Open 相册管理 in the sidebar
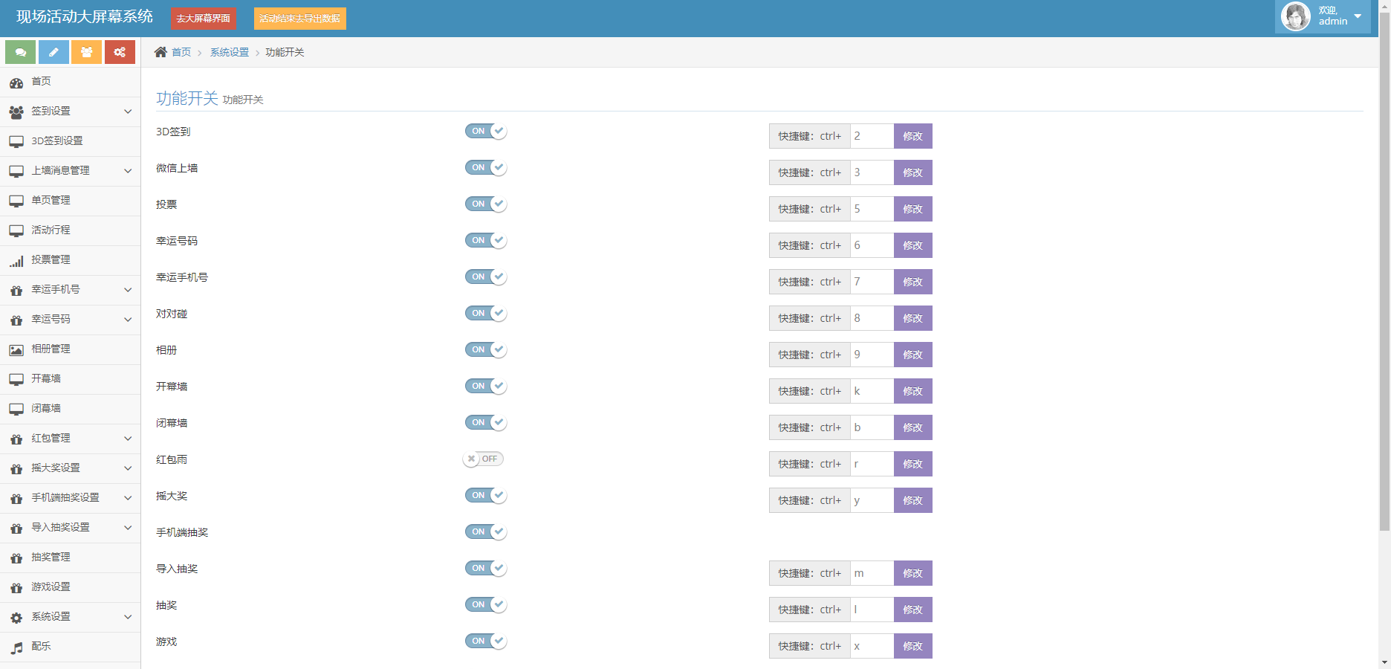The height and width of the screenshot is (669, 1391). pos(51,349)
